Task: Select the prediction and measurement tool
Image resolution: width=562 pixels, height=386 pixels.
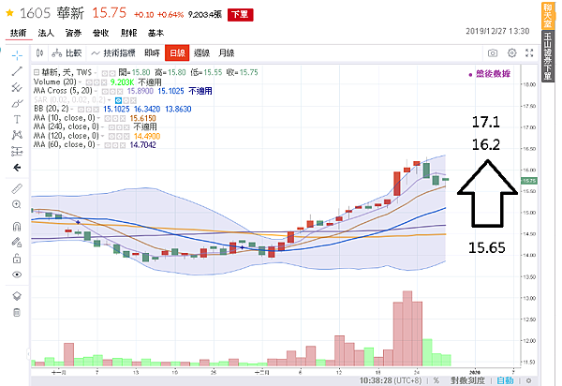Action: (17, 151)
